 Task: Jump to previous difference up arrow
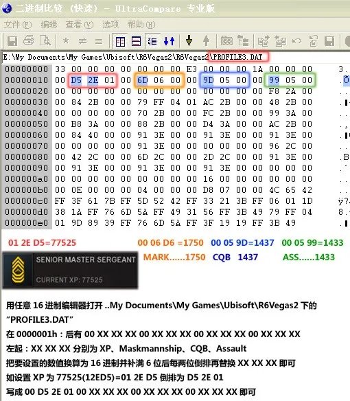207,41
